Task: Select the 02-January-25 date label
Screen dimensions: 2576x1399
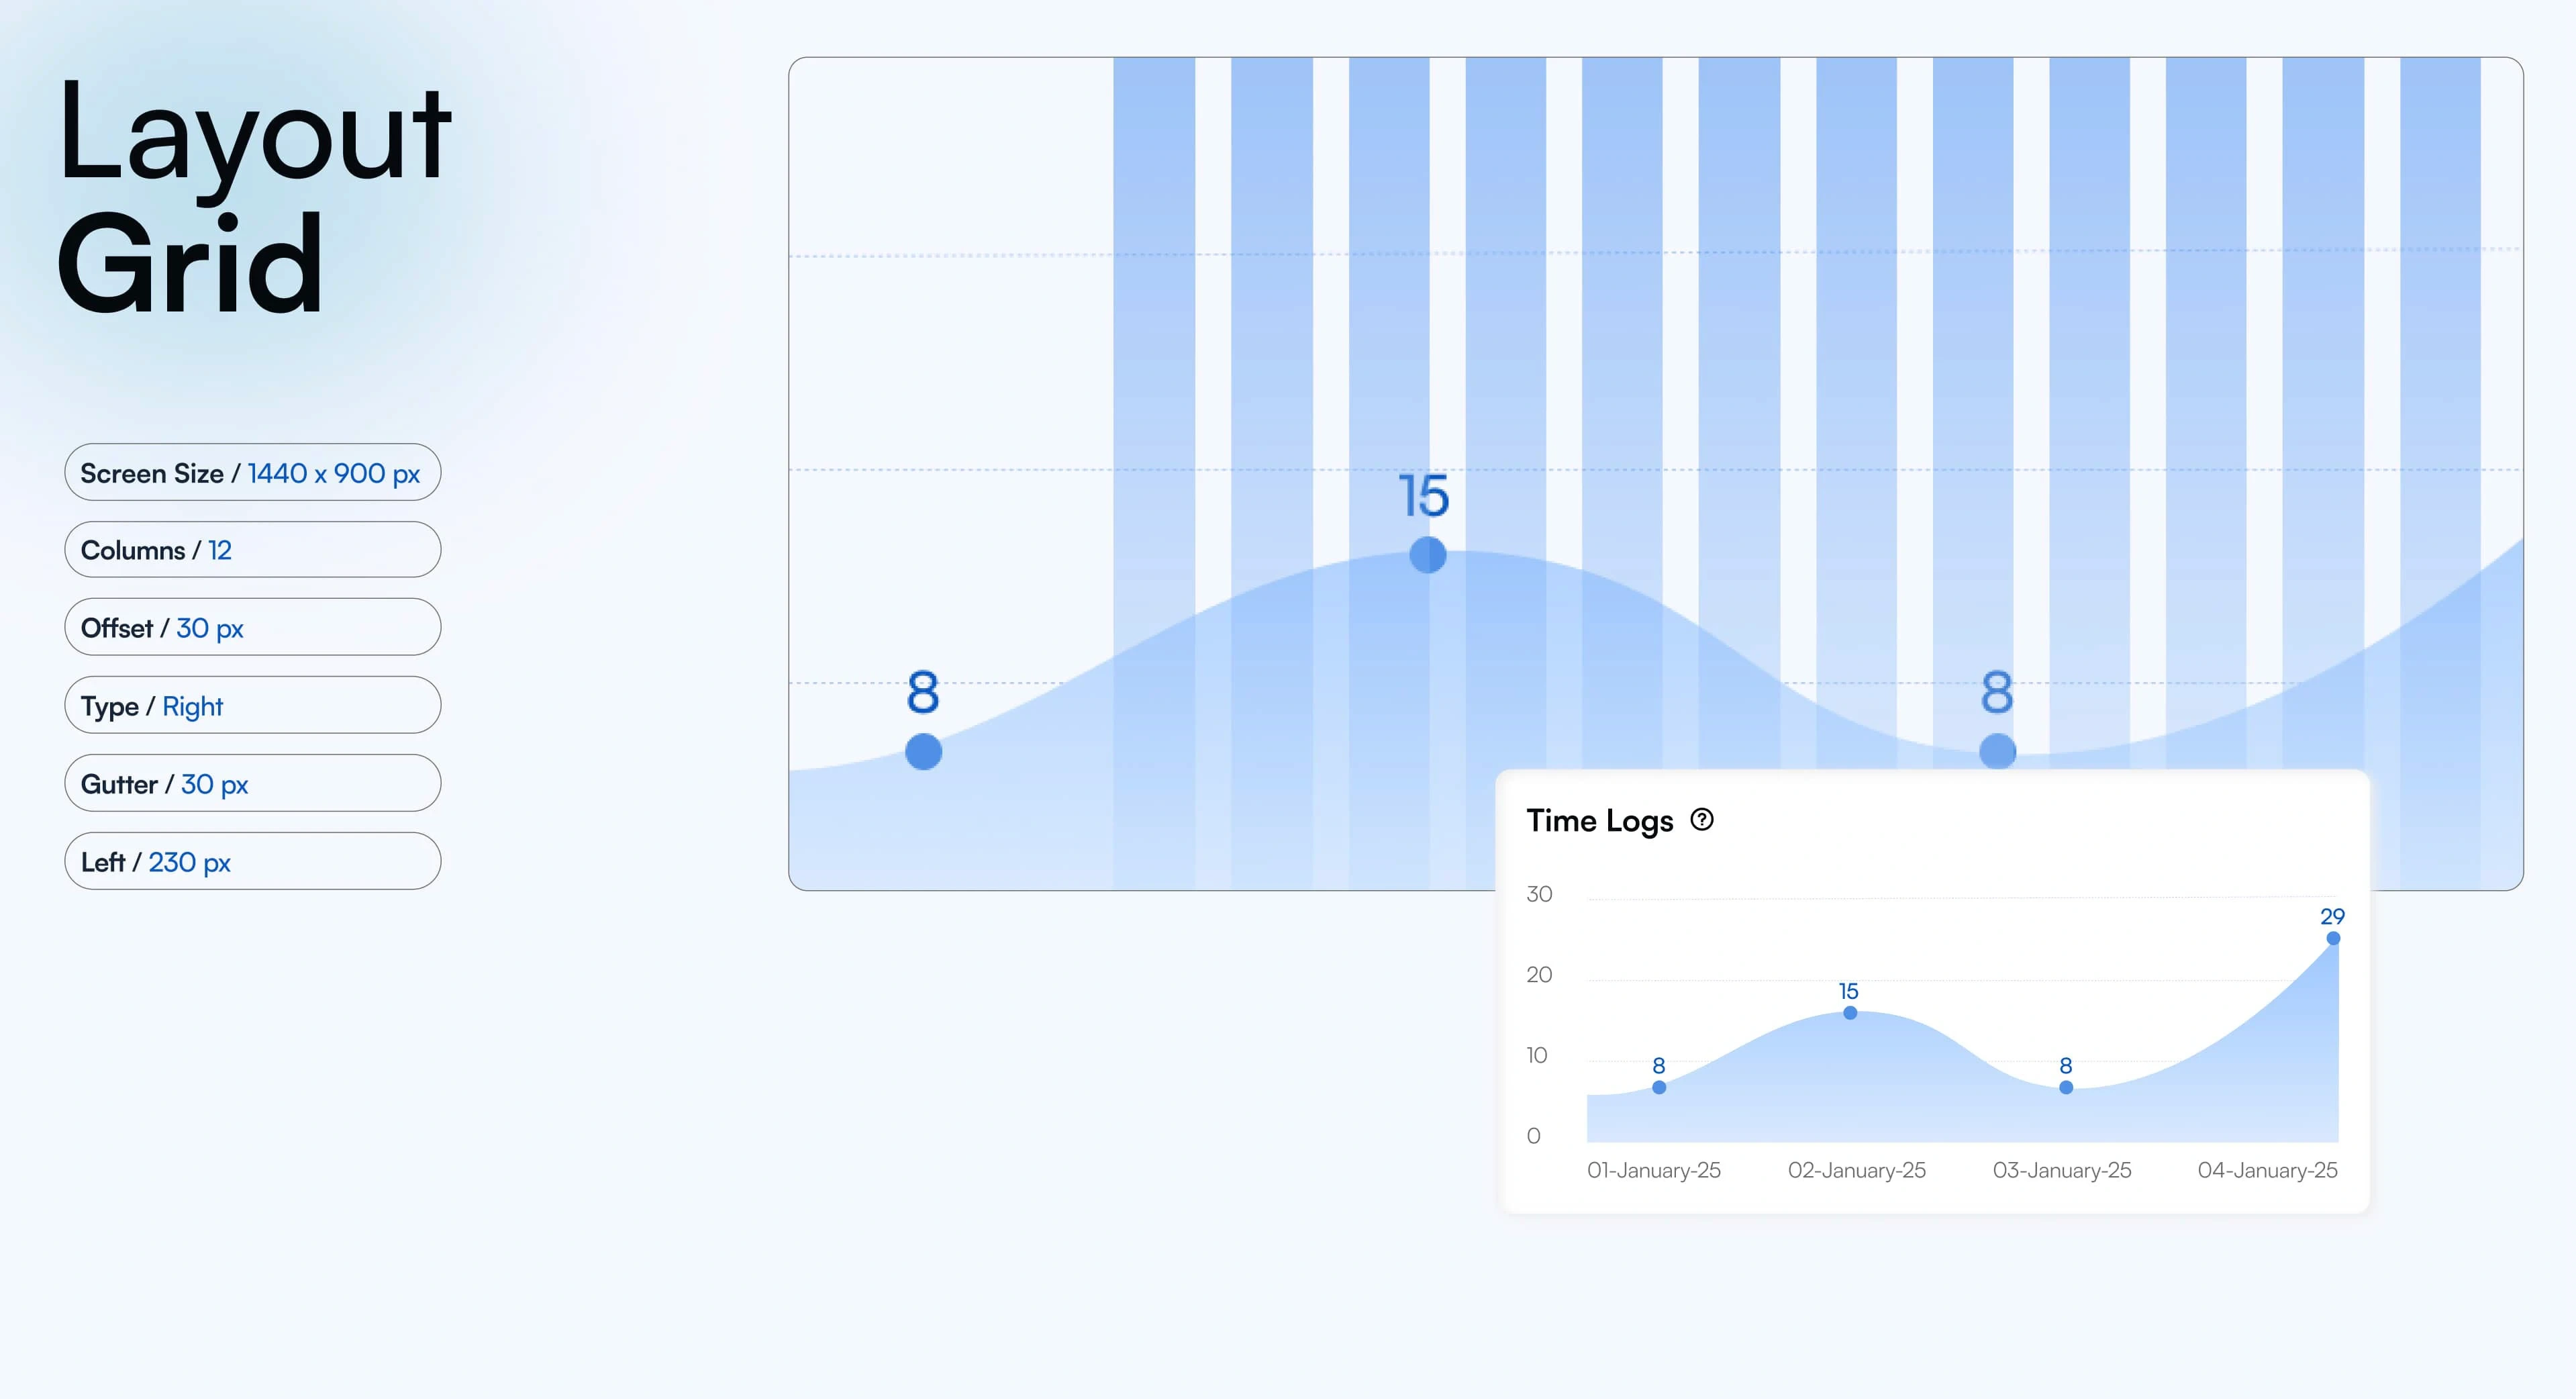Action: point(1857,1170)
